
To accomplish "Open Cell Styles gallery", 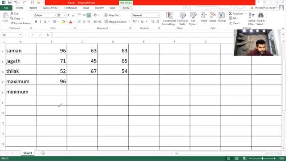I will pos(193,19).
